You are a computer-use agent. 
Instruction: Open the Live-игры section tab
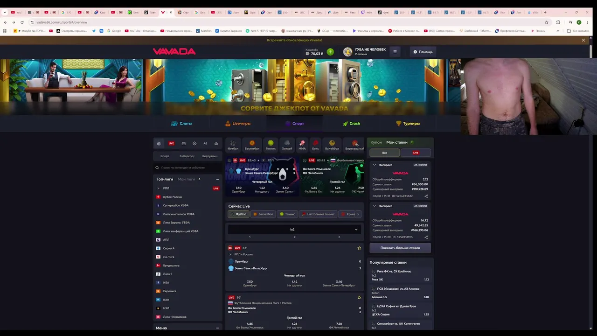coord(238,124)
